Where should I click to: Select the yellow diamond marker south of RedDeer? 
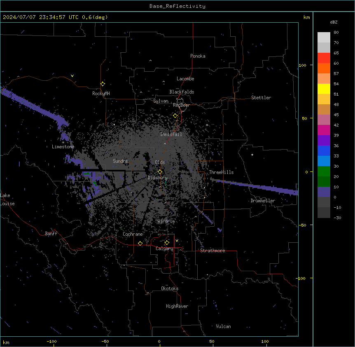(175, 116)
